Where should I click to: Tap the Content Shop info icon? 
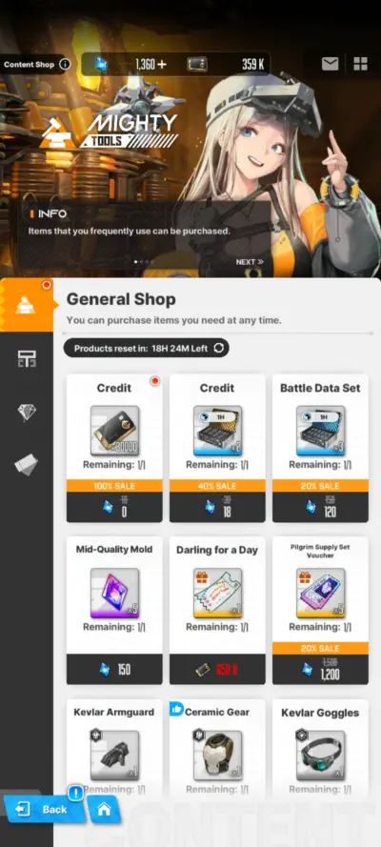click(x=65, y=64)
